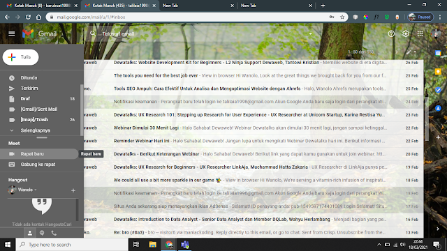Go to the next page of emails
The height and width of the screenshot is (251, 447).
coord(397,52)
